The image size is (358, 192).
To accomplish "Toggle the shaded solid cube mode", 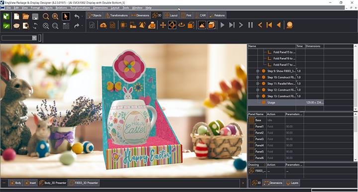I will click(211, 25).
